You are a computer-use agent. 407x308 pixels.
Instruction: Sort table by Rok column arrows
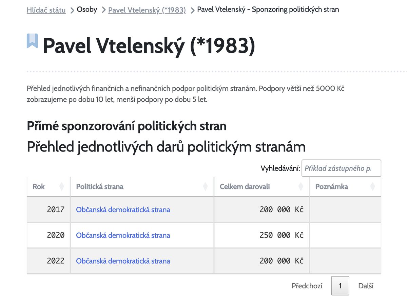point(61,186)
